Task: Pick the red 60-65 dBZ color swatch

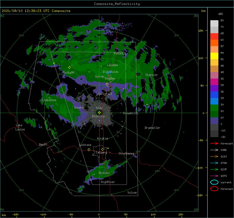Action: pos(214,37)
